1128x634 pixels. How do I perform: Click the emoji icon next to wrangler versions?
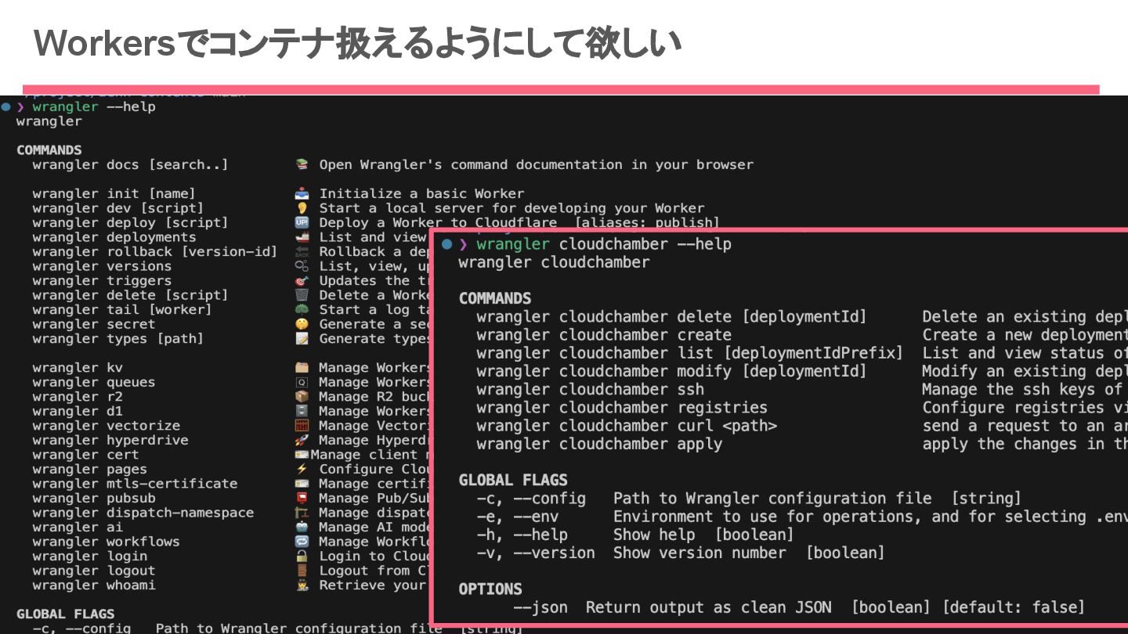coord(302,266)
